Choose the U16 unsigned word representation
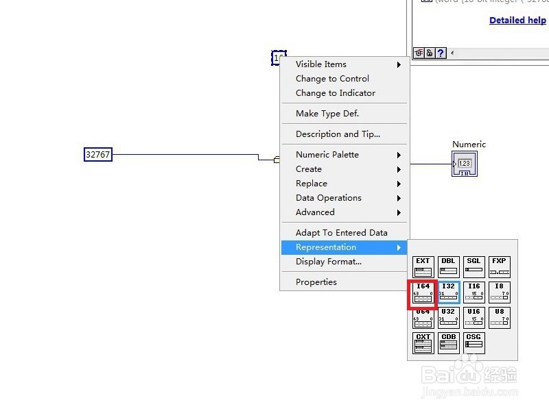 pos(474,318)
